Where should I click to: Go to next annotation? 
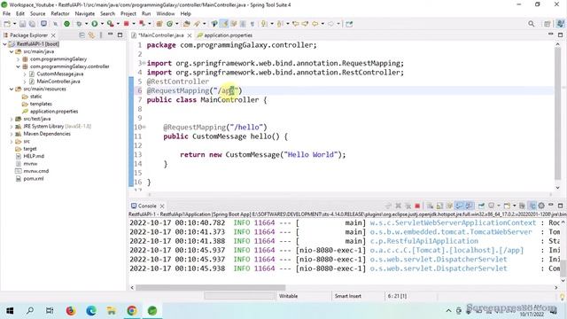click(x=264, y=24)
